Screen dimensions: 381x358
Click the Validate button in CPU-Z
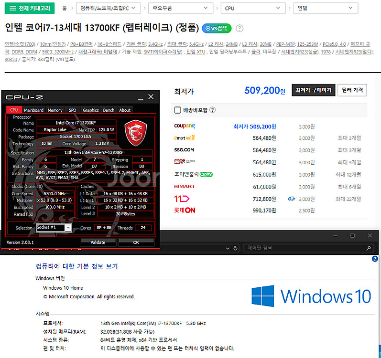98,242
